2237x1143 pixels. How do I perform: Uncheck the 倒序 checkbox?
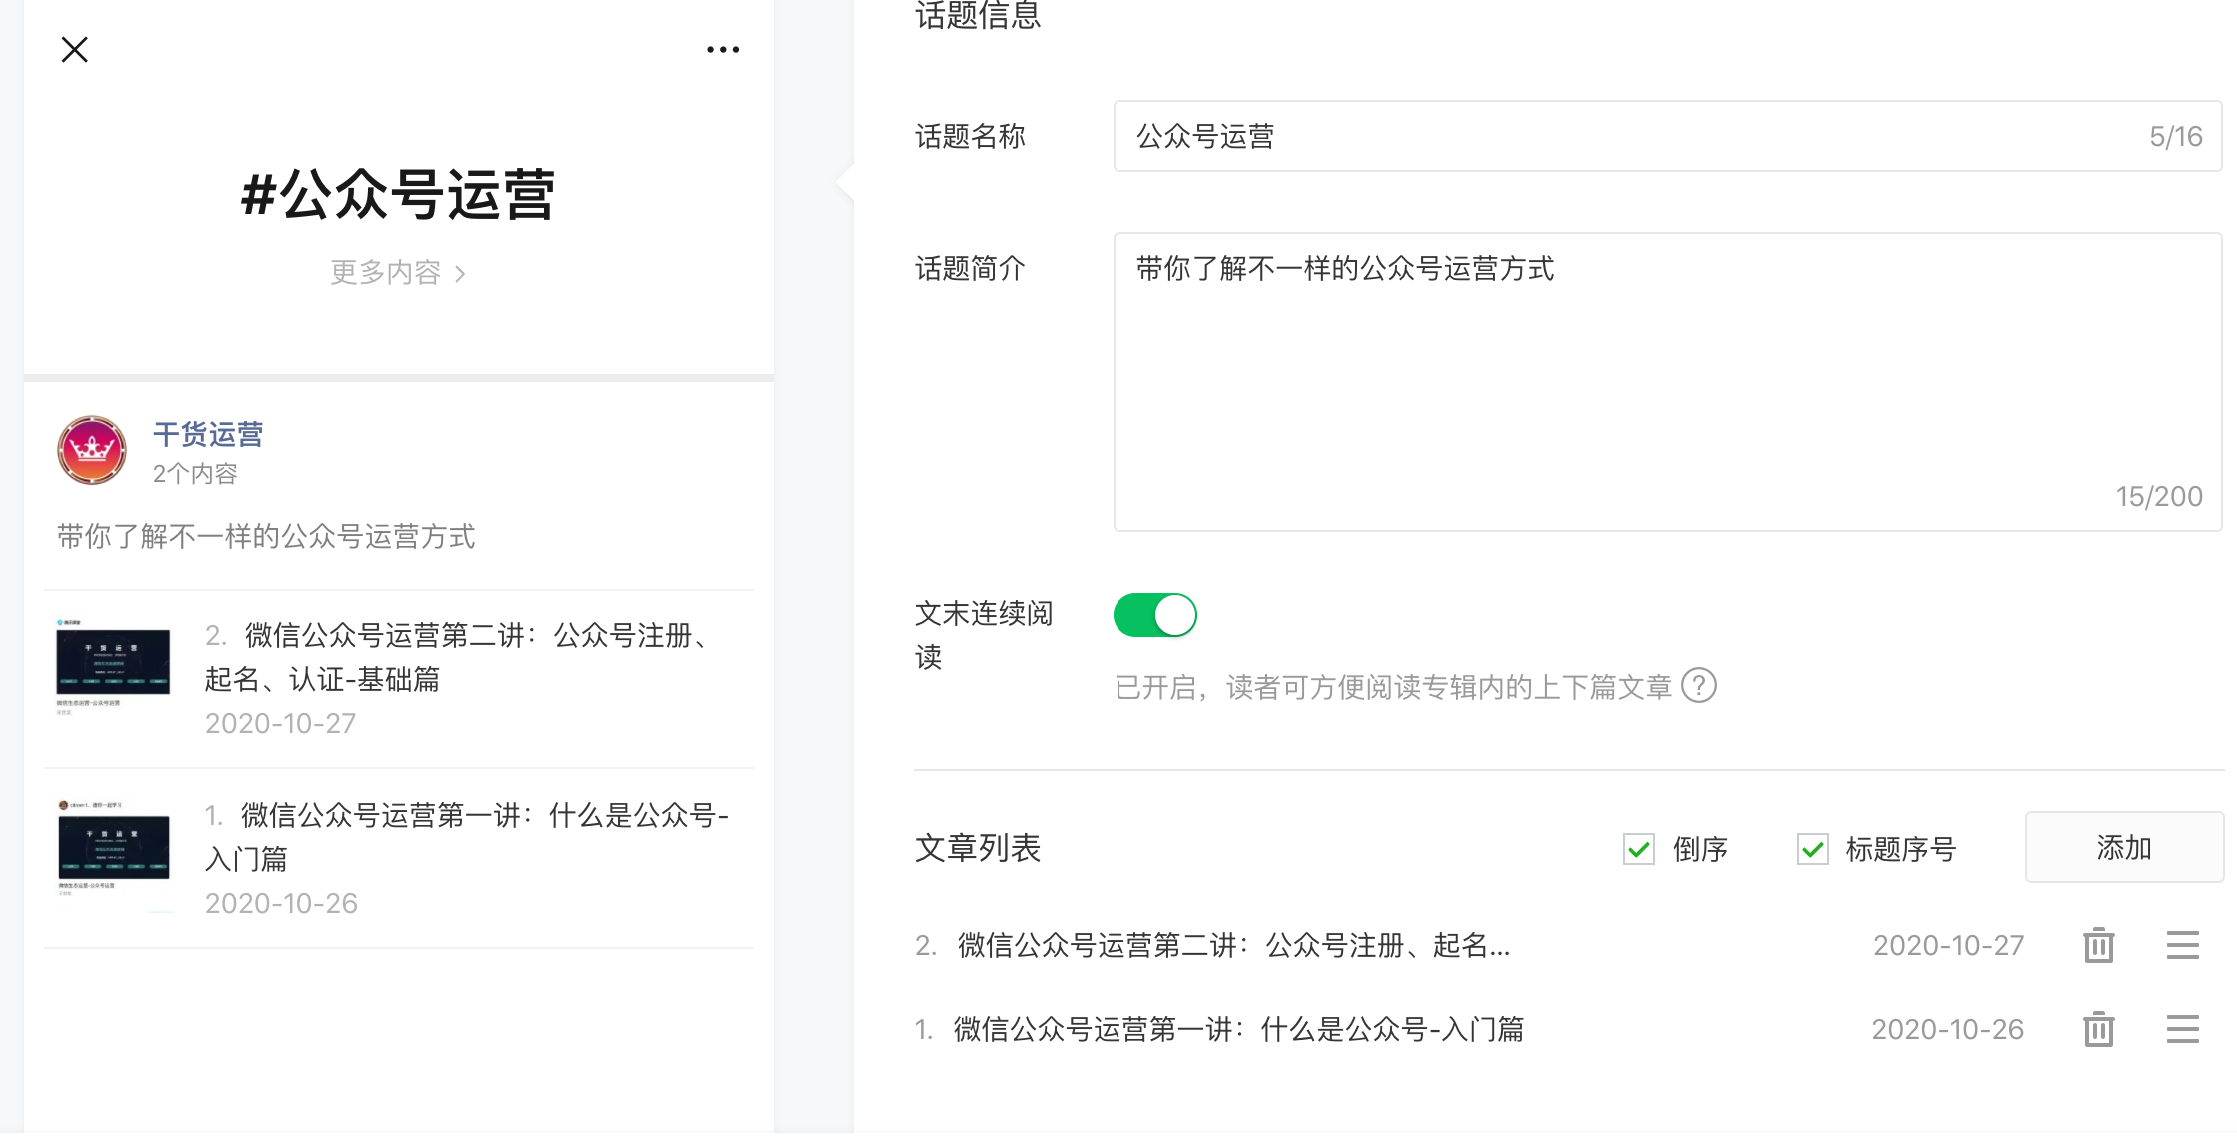click(x=1639, y=849)
